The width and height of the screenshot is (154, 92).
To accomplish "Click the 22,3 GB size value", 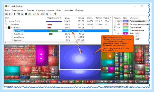I will click(81, 24).
